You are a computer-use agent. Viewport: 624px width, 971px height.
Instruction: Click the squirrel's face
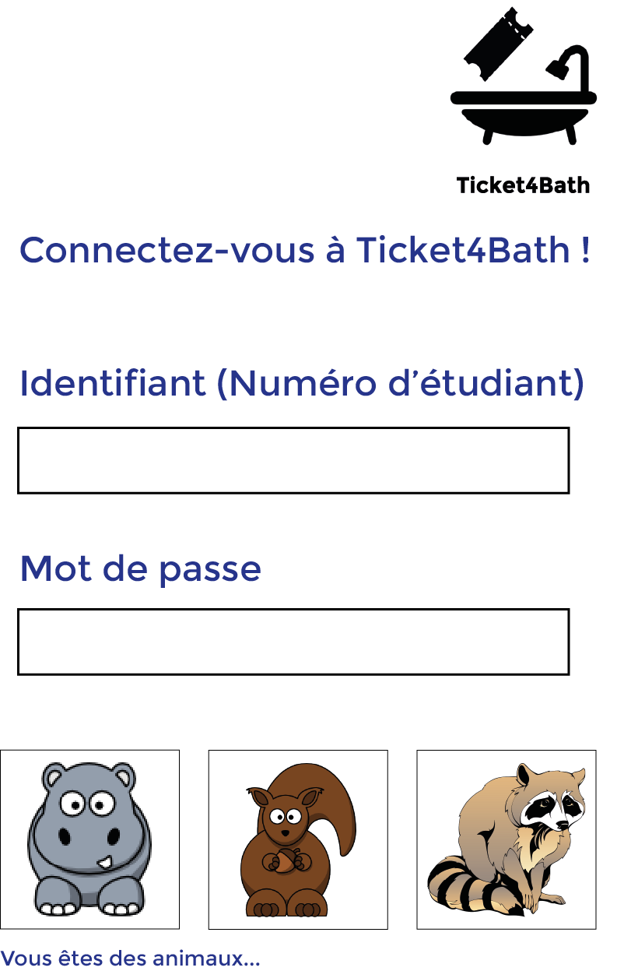tap(285, 819)
